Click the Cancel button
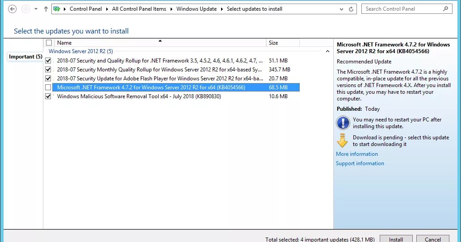The width and height of the screenshot is (461, 242). click(432, 239)
